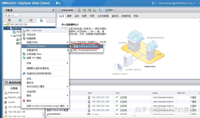This screenshot has width=200, height=118.
Task: Click Datacenter in recent objects list
Action: point(13,93)
